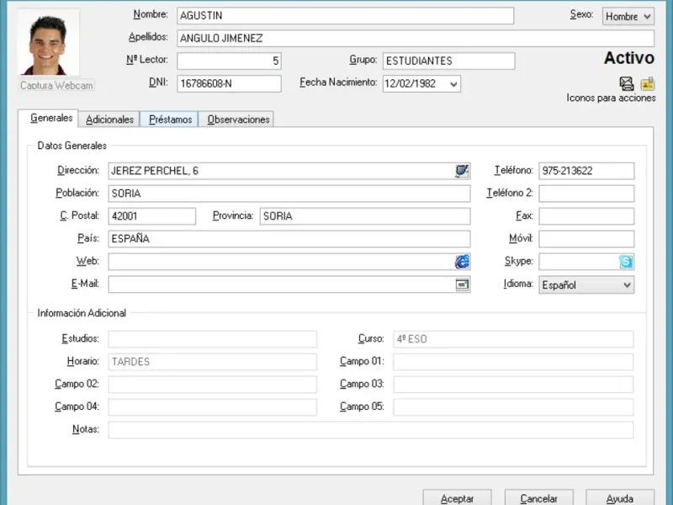Click the País field showing ESPAÑA
673x505 pixels.
289,239
